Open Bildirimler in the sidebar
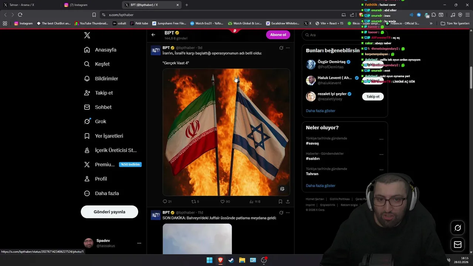This screenshot has width=473, height=266. click(x=101, y=78)
